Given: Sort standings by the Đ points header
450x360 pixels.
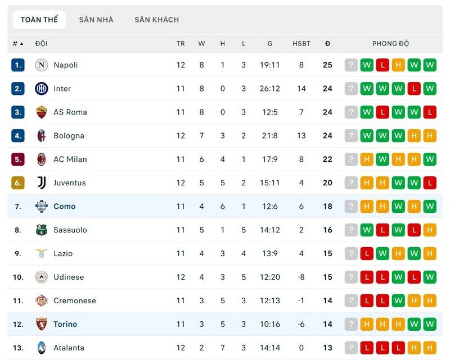Looking at the screenshot, I should tap(327, 43).
